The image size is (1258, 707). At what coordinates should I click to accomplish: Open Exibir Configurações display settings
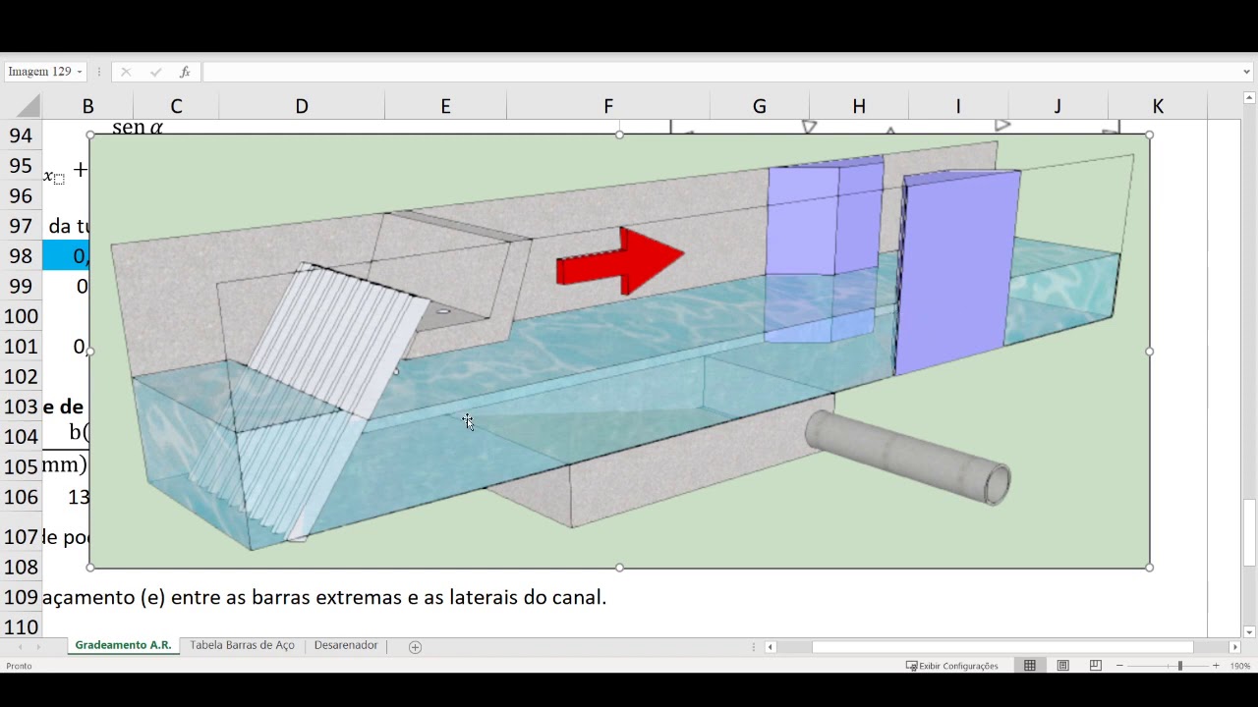951,666
